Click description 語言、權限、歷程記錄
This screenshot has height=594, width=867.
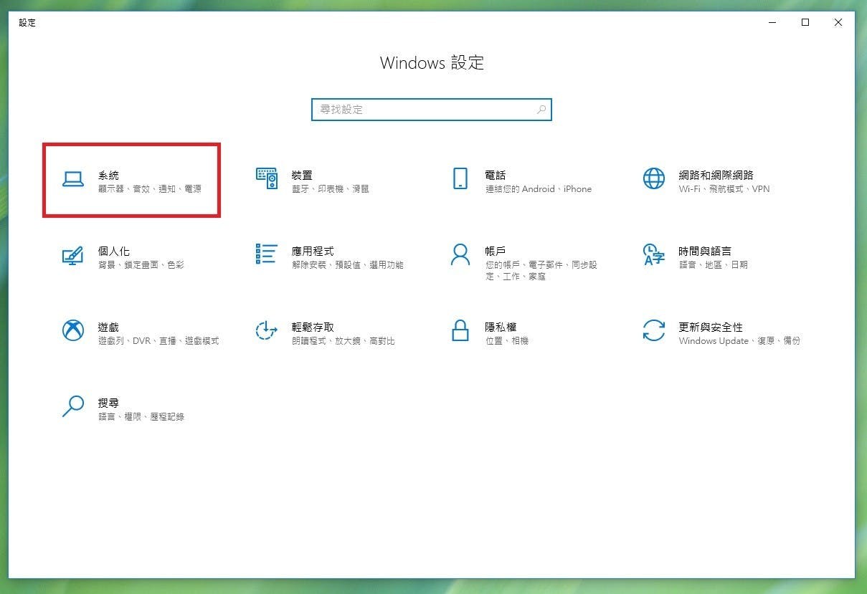coord(141,417)
